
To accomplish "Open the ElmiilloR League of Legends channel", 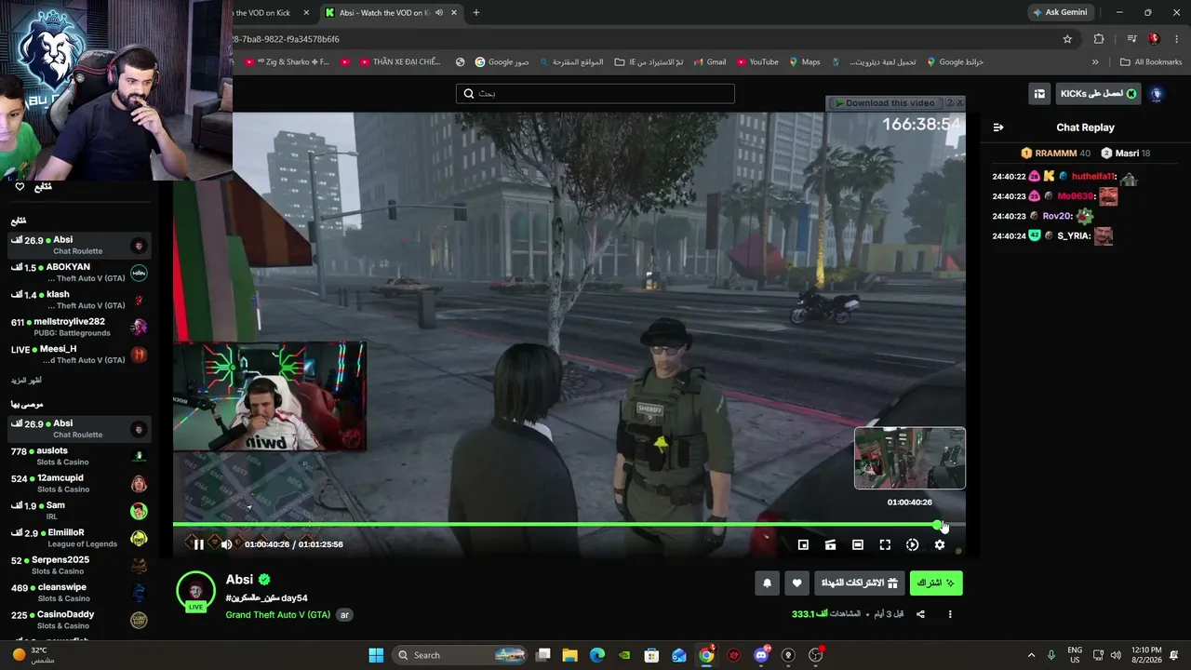I will [79, 538].
